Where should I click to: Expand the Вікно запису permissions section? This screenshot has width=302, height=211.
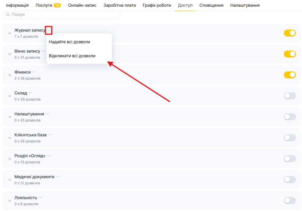[9, 54]
